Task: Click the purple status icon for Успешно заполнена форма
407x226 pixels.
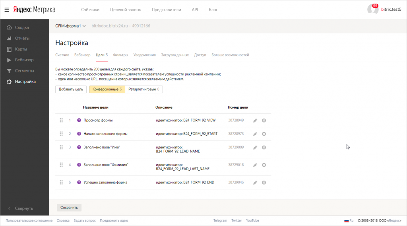Action: 79,182
